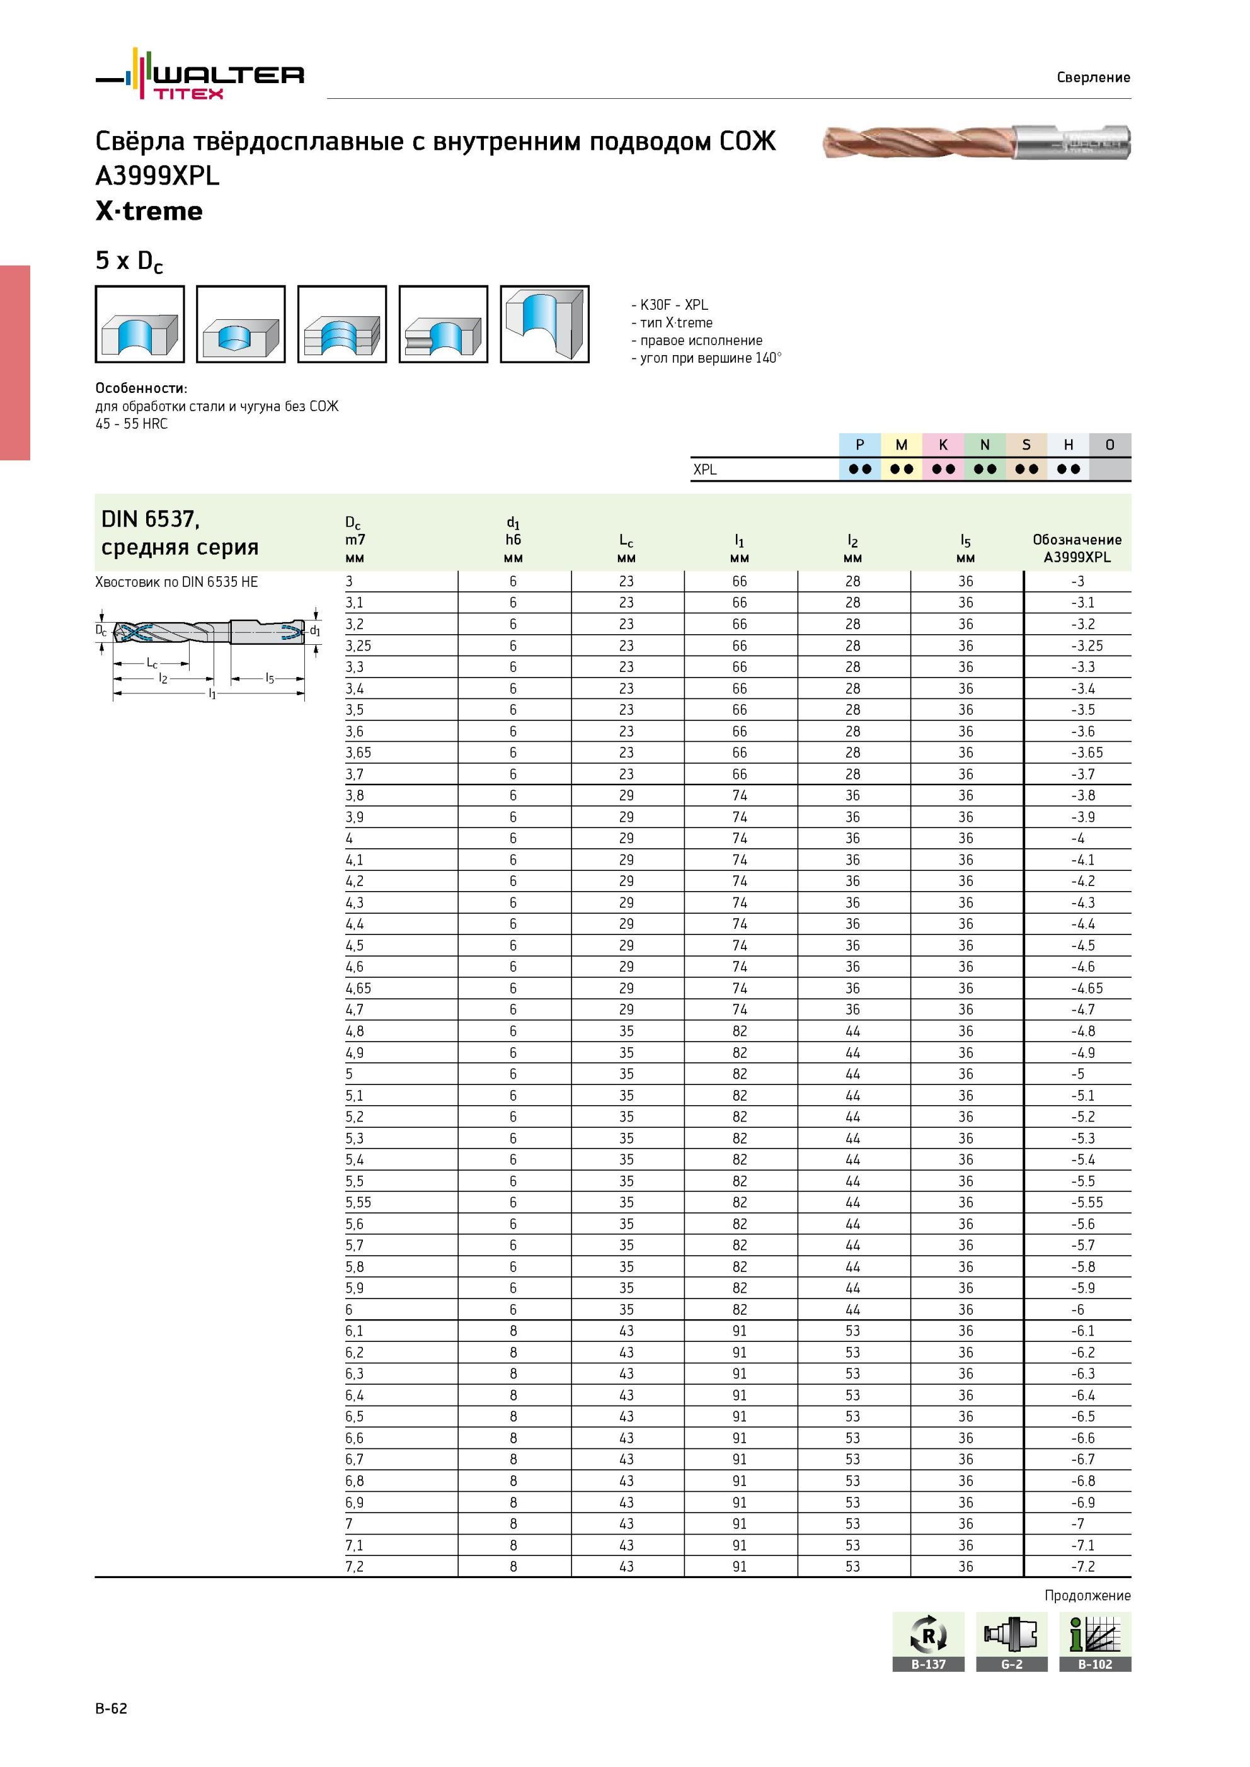Click the 'Продолжение' continuation note
The width and height of the screenshot is (1250, 1767).
1087,1595
